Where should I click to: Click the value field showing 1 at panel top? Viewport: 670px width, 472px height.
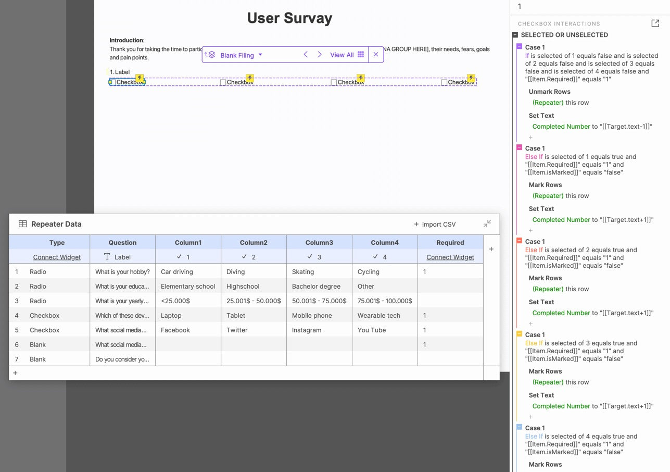(x=590, y=6)
